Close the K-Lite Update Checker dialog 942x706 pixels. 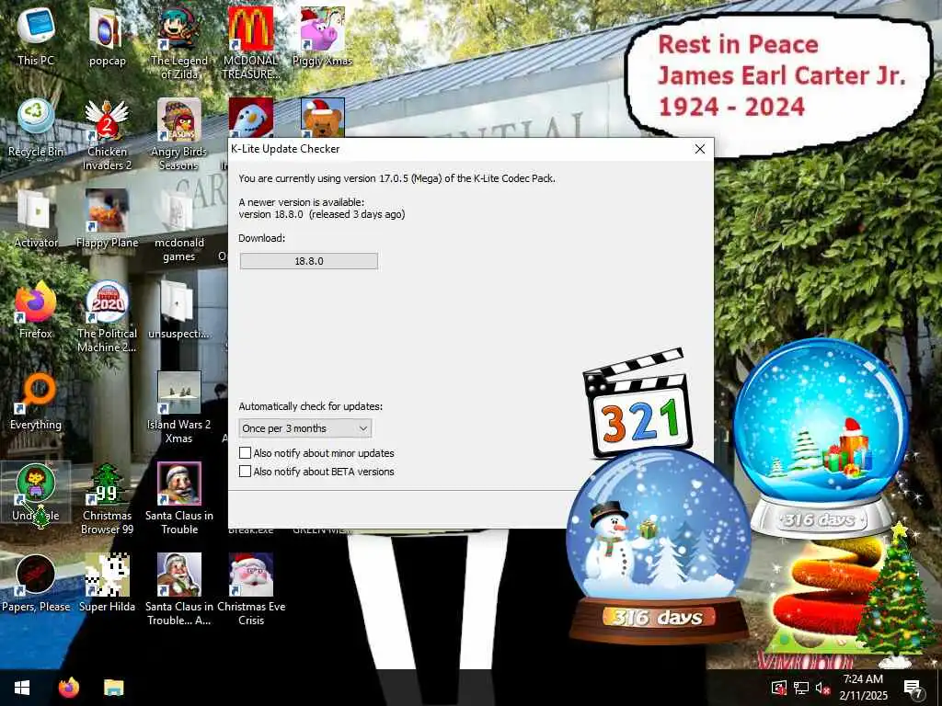click(700, 149)
